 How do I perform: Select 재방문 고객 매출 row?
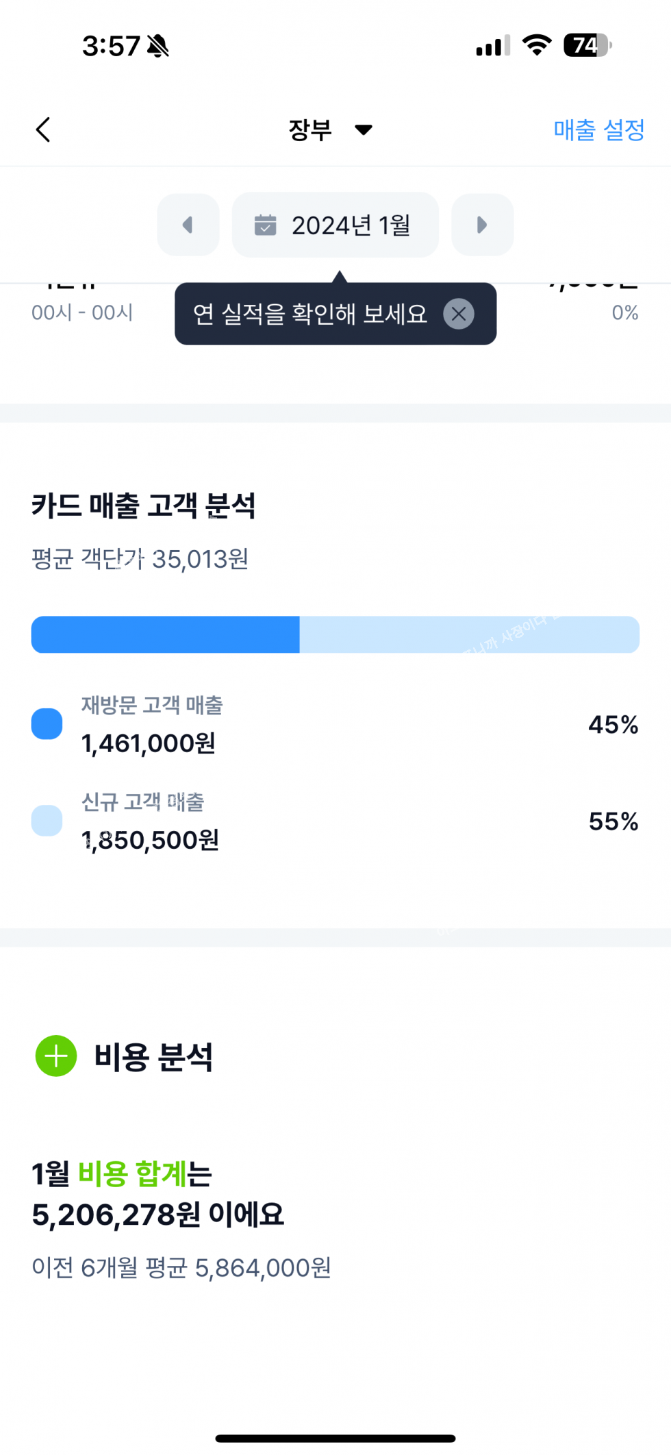[335, 724]
